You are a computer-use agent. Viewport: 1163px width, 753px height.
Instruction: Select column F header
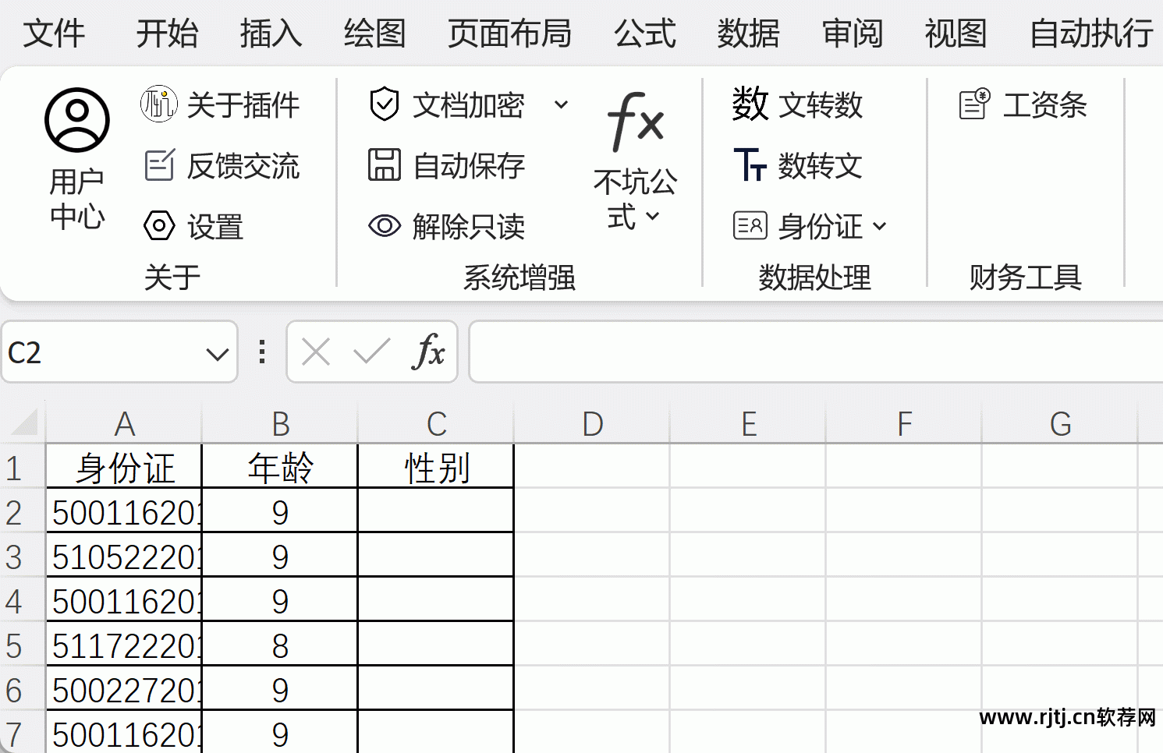tap(904, 423)
